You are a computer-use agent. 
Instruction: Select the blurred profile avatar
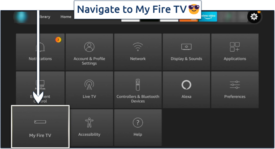[21, 17]
